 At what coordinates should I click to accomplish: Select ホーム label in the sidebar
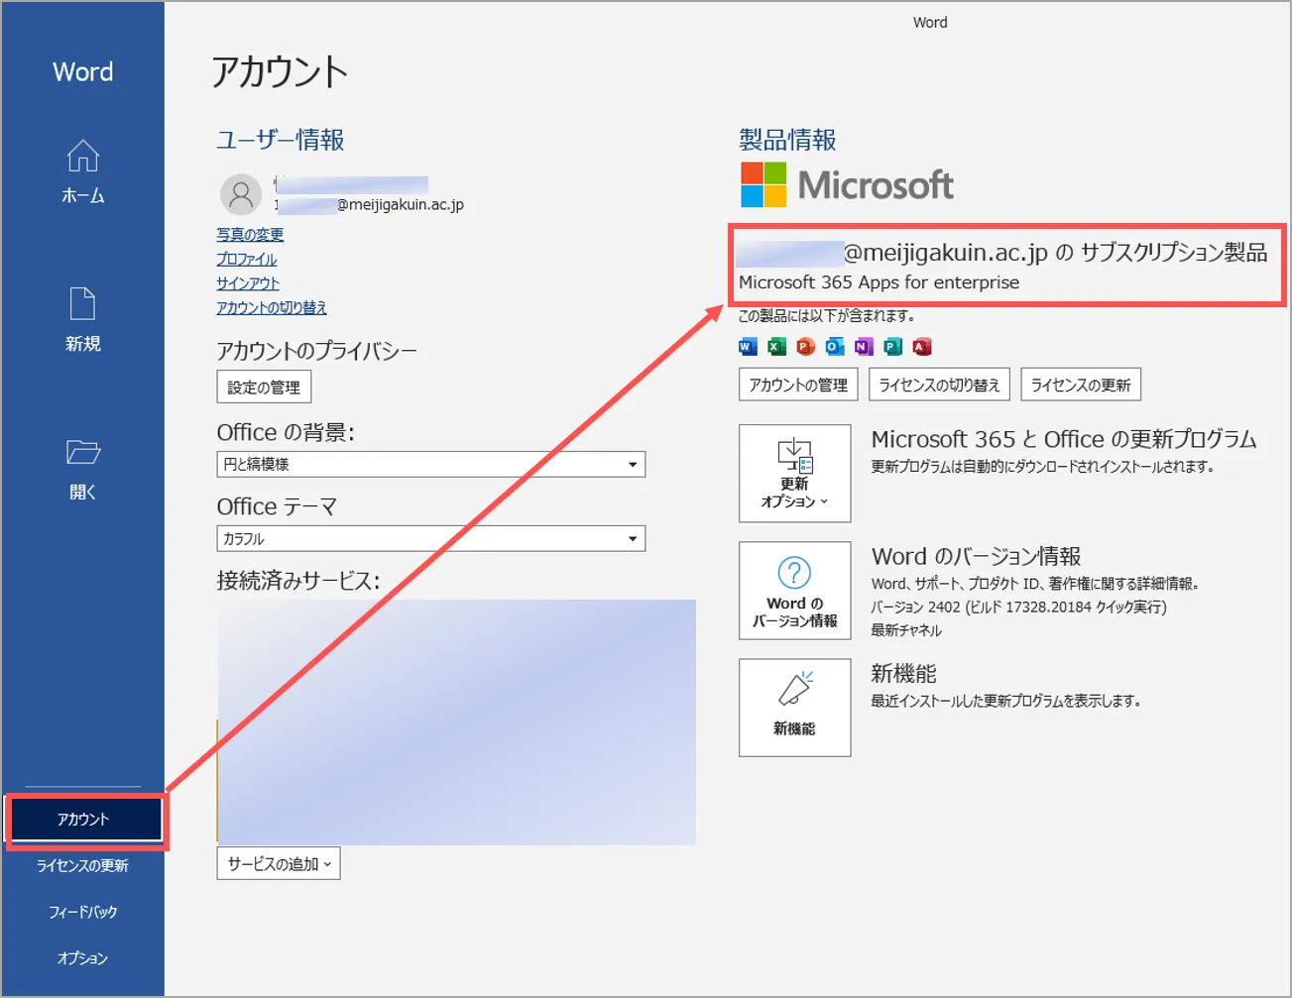[x=83, y=195]
